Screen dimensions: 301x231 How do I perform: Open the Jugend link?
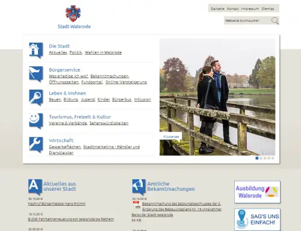pos(88,99)
